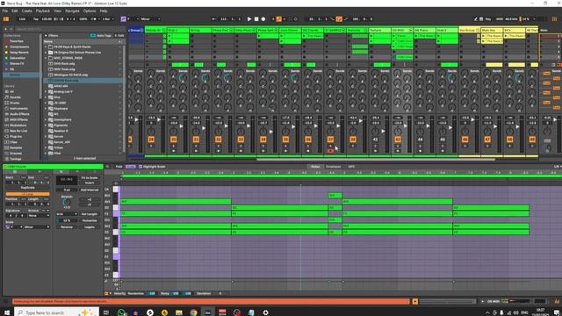Enable Draw Mode pencil icon
562x316 pixels.
[476, 19]
